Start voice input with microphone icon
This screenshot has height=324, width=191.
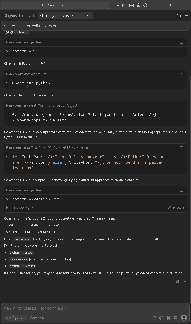coord(184,318)
